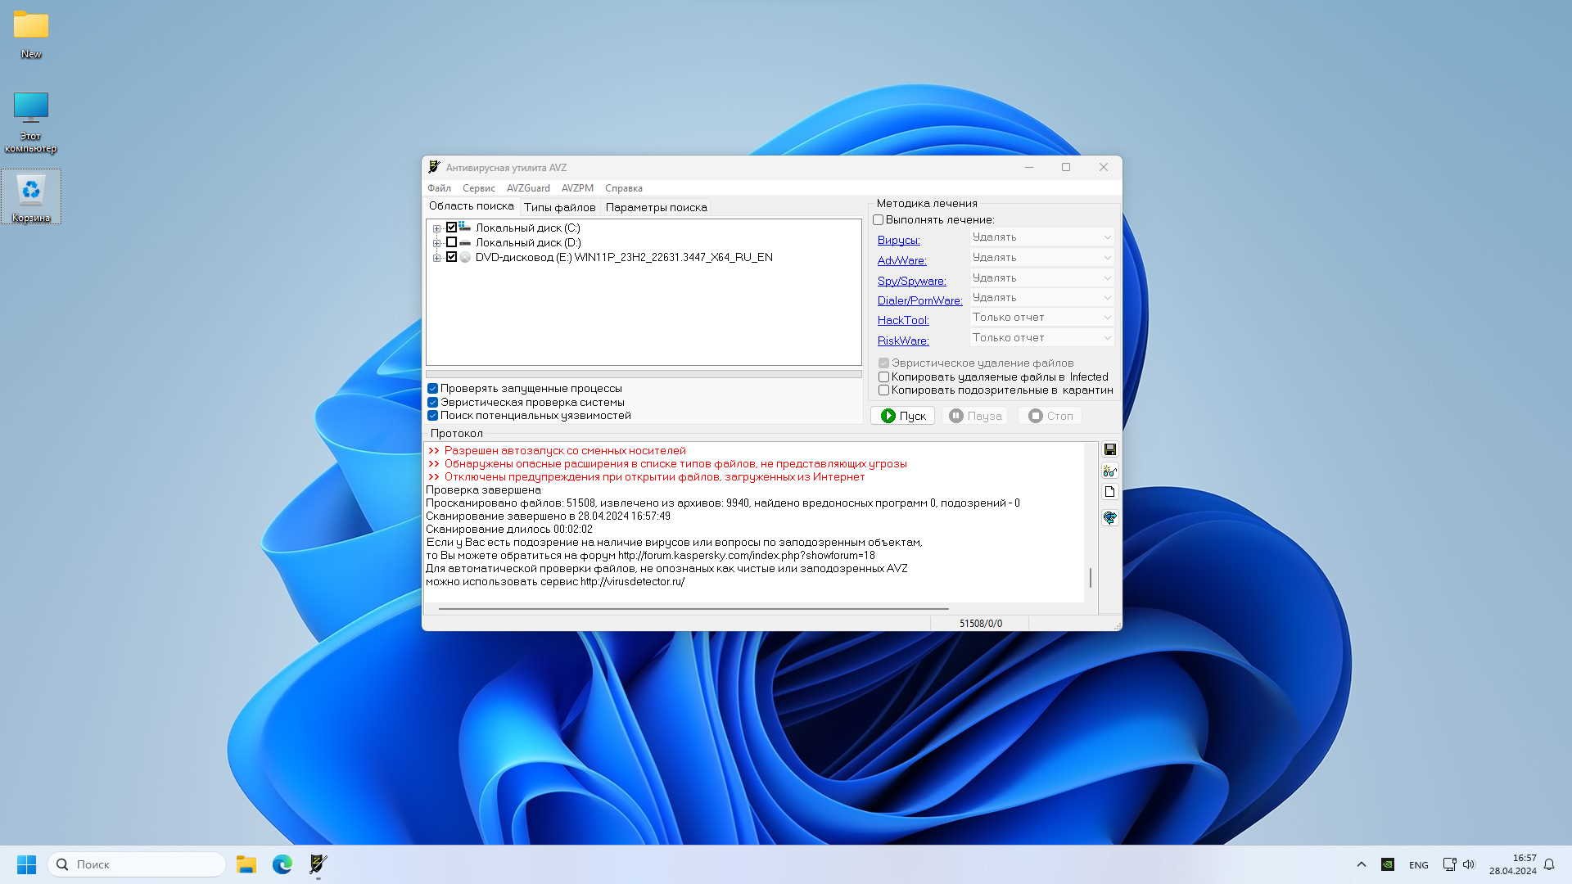
Task: Click the taskbar search field
Action: [137, 864]
